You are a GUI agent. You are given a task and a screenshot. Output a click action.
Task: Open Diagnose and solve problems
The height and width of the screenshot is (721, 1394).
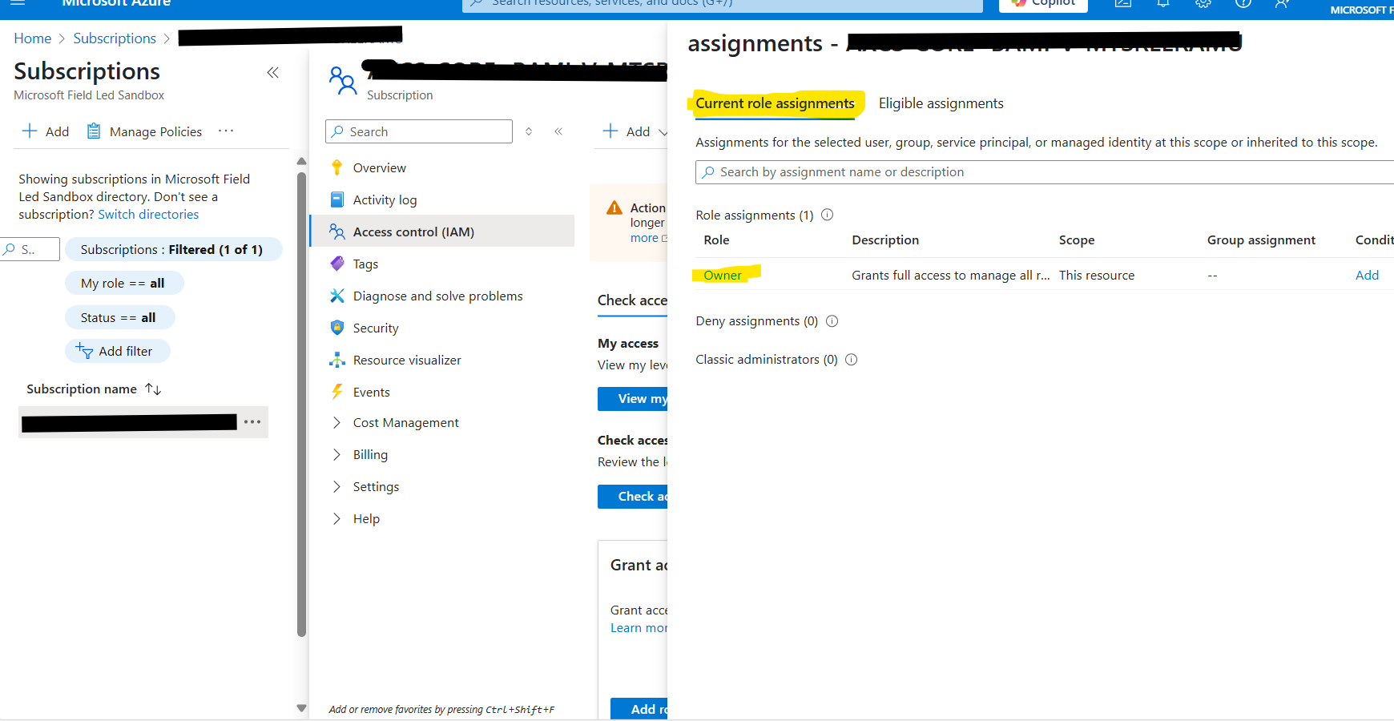(437, 295)
